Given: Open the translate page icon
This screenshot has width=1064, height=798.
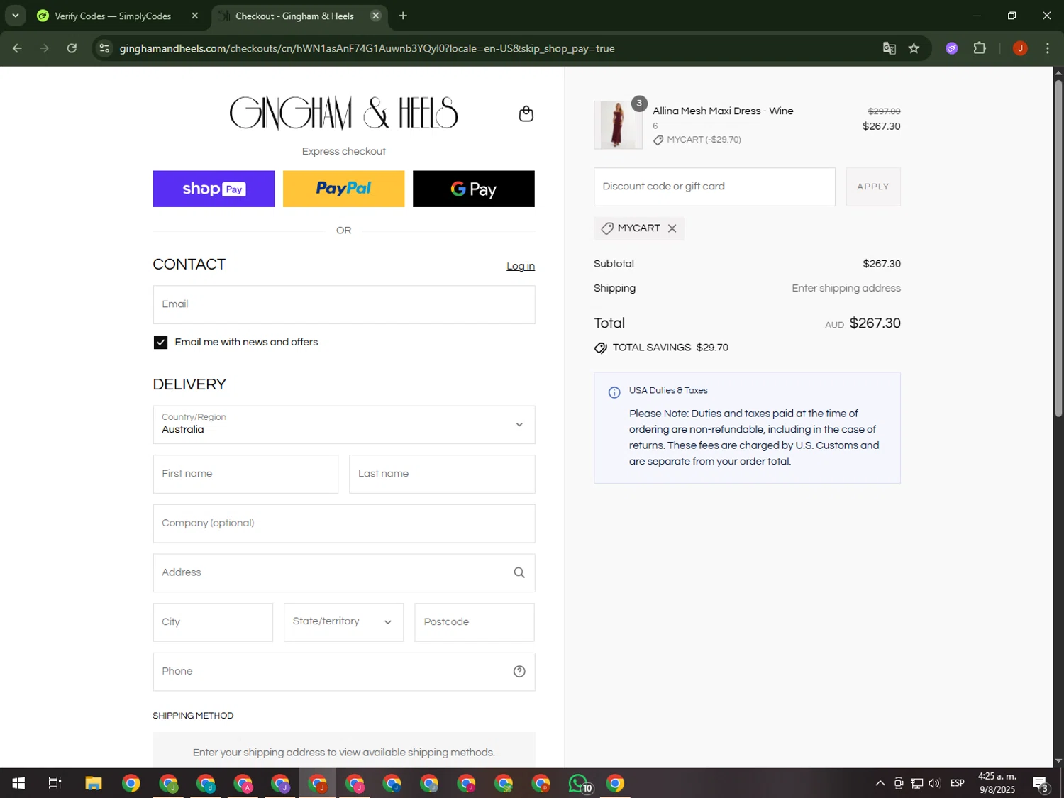Looking at the screenshot, I should click(889, 48).
